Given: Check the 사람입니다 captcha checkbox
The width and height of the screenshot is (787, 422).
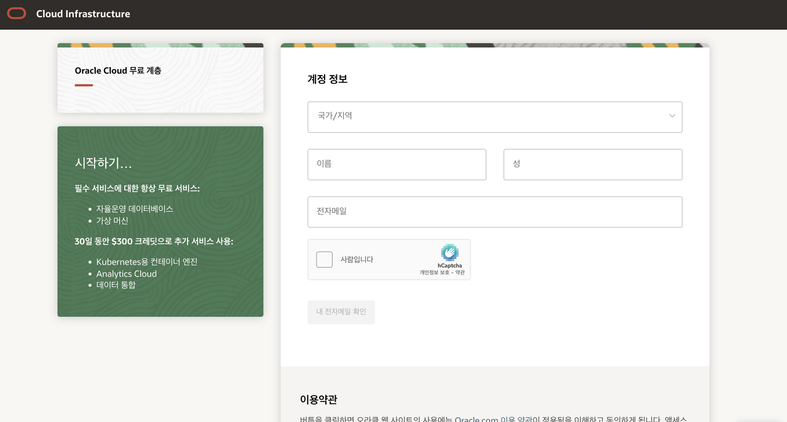Looking at the screenshot, I should tap(324, 260).
